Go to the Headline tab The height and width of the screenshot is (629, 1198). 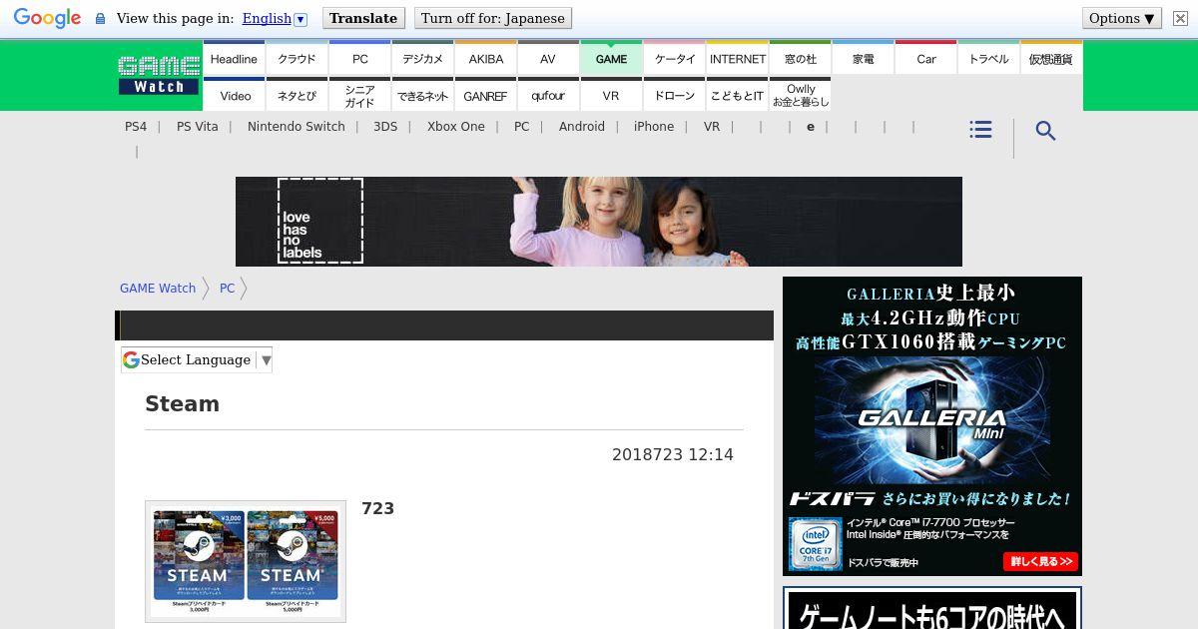pyautogui.click(x=234, y=59)
